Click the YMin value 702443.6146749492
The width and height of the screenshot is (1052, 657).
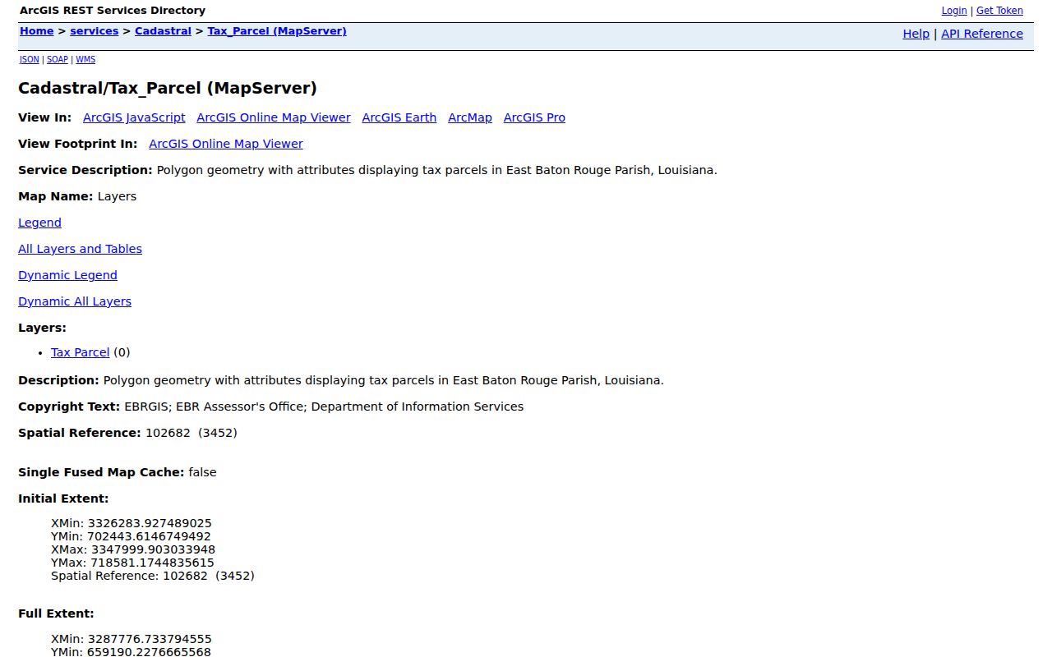149,536
